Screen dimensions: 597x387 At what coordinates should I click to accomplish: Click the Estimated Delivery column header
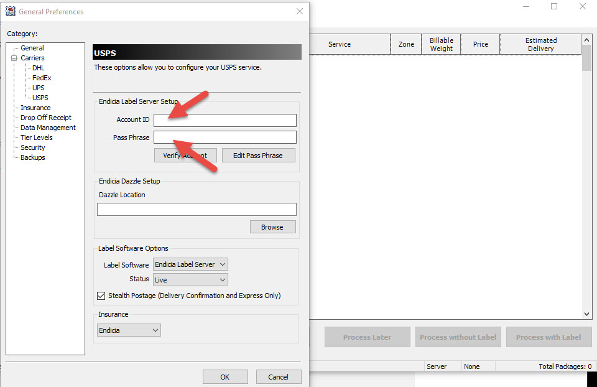coord(540,44)
